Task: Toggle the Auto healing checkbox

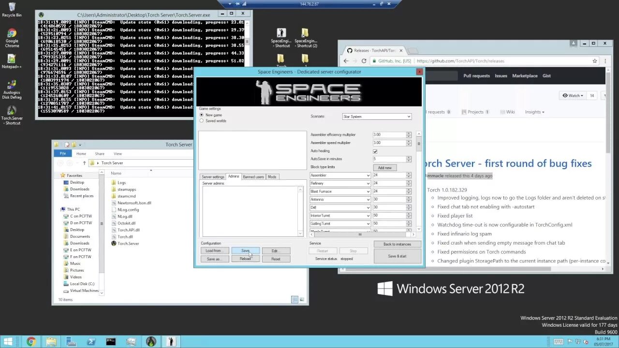Action: tap(375, 151)
